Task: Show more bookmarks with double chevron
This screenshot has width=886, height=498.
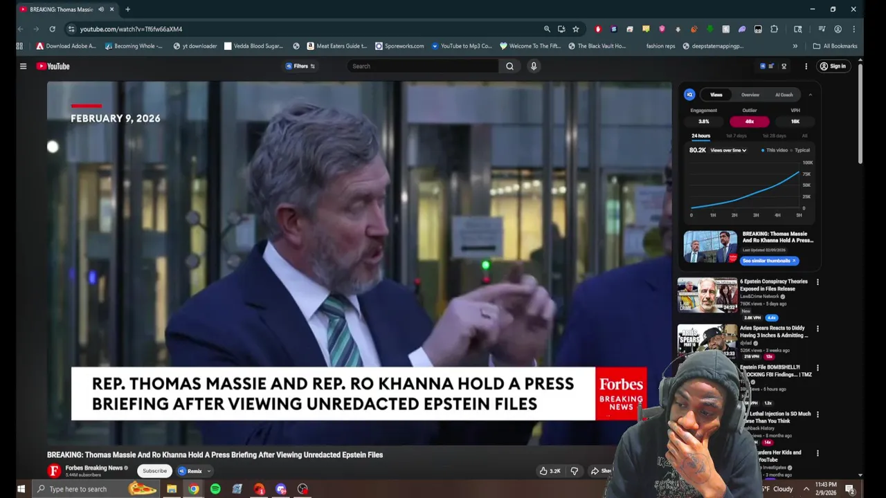Action: point(795,46)
